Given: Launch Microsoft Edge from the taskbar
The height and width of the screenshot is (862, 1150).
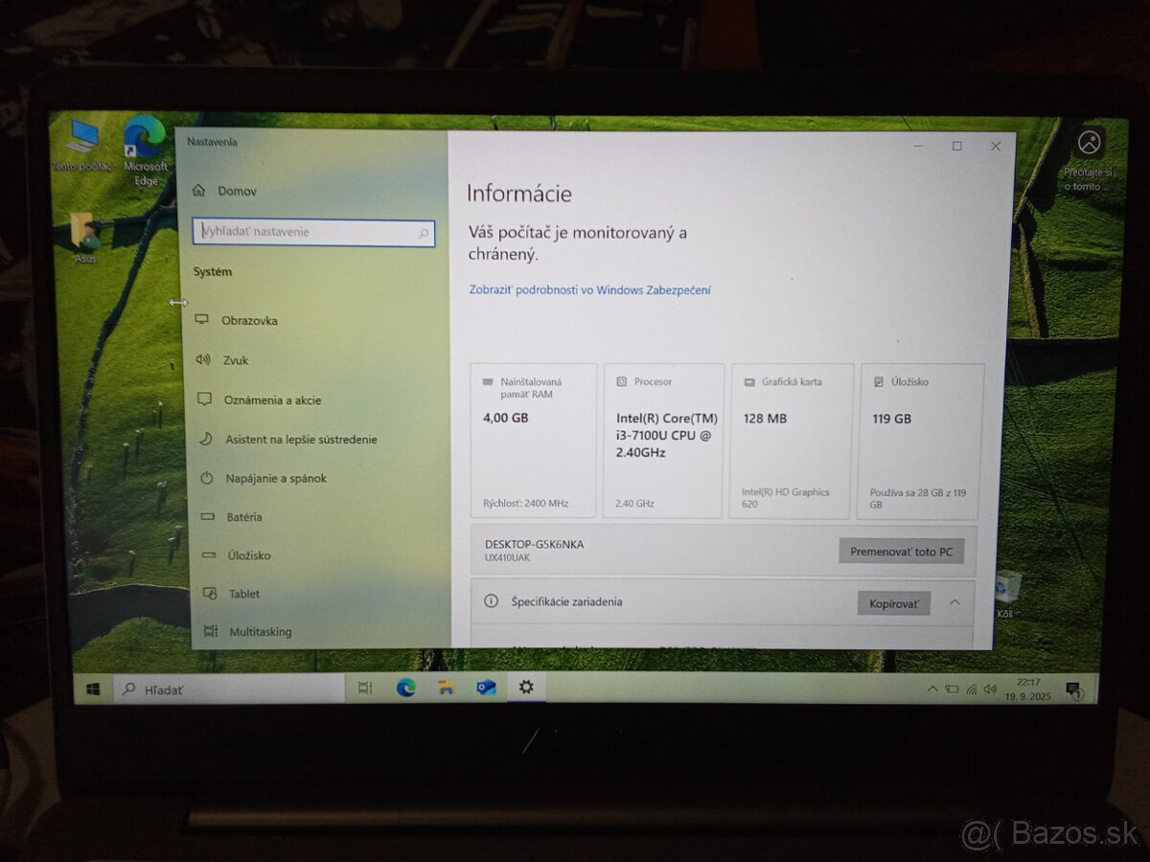Looking at the screenshot, I should (405, 687).
